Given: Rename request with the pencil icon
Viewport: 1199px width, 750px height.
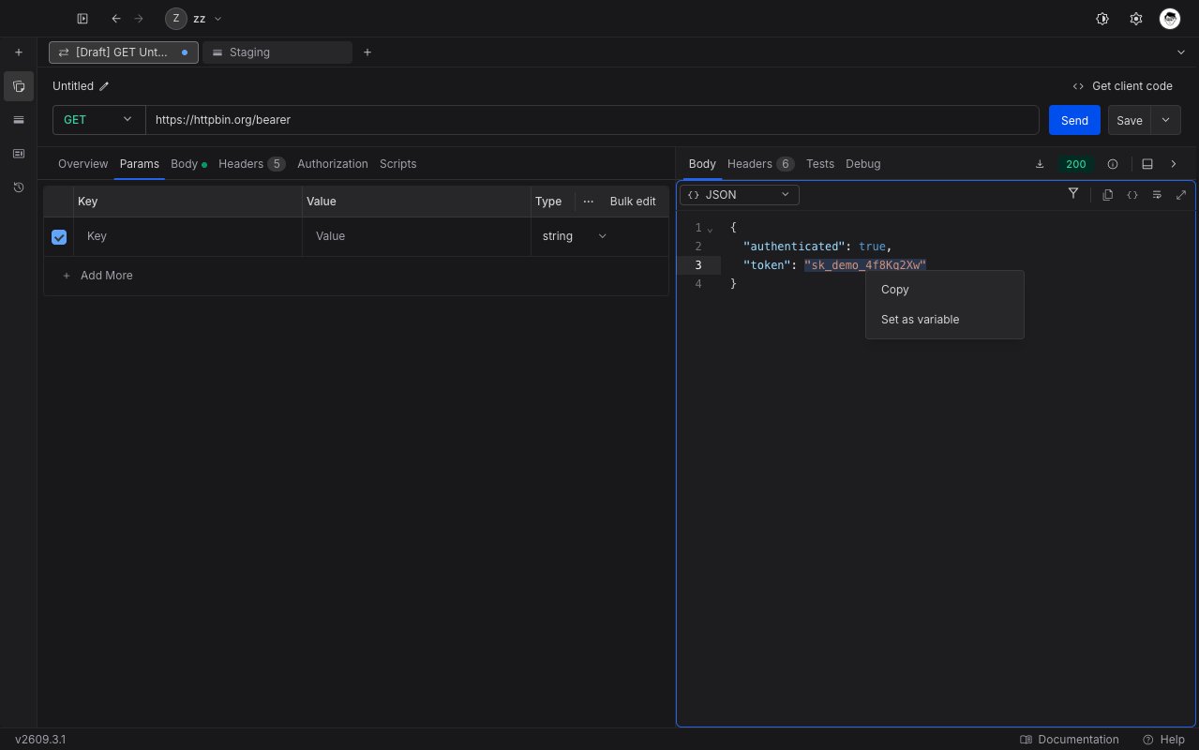Looking at the screenshot, I should tap(104, 86).
